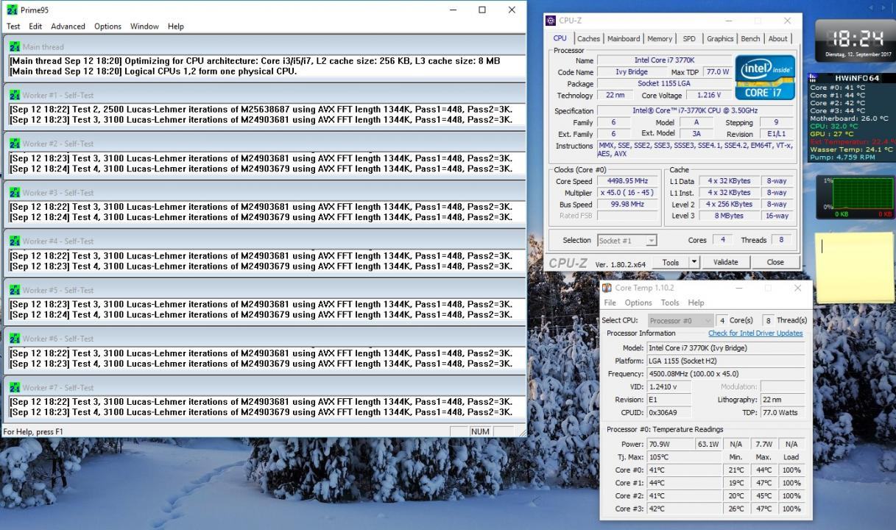This screenshot has height=530, width=896.
Task: Switch to the Mainboard tab in CPU-Z
Action: [x=624, y=39]
